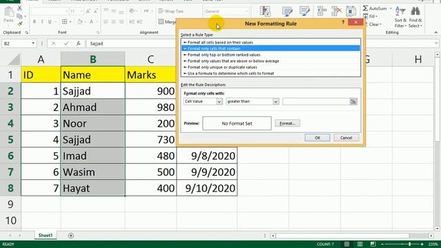Decrease font size with smaller A icon

(96, 11)
